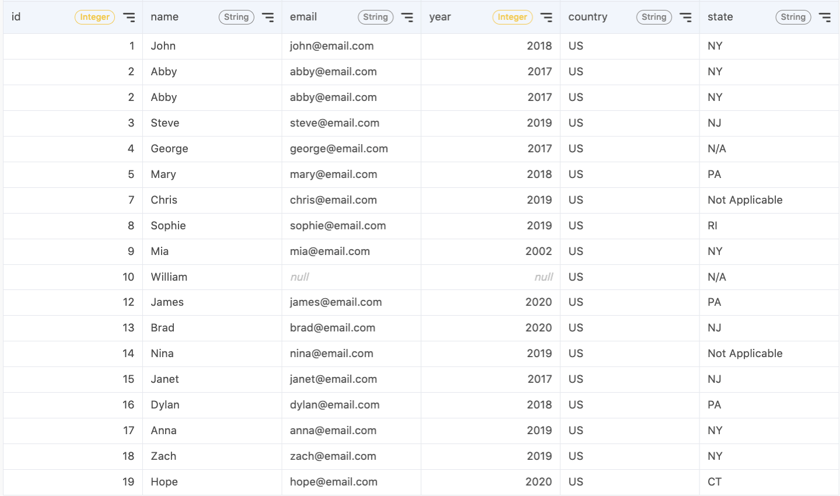Select the name cell Janet
The height and width of the screenshot is (496, 840).
(212, 379)
